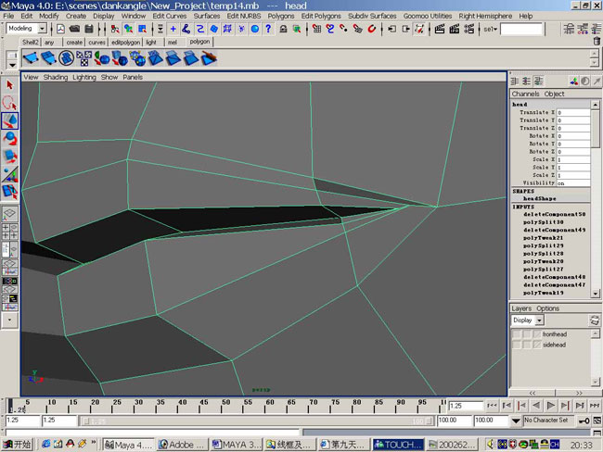This screenshot has width=603, height=452.
Task: Switch to the curves shelf tab
Action: point(96,43)
